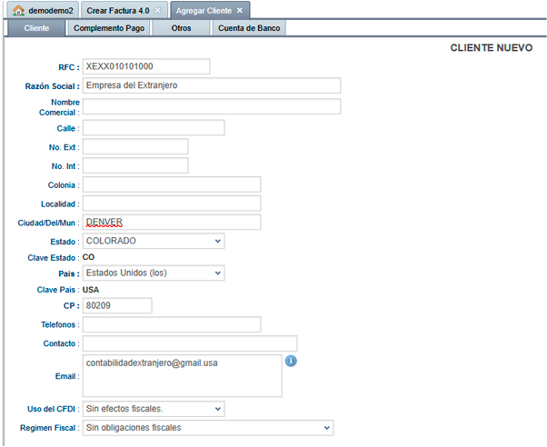Expand the Estado dropdown showing COLORADO

pyautogui.click(x=153, y=241)
